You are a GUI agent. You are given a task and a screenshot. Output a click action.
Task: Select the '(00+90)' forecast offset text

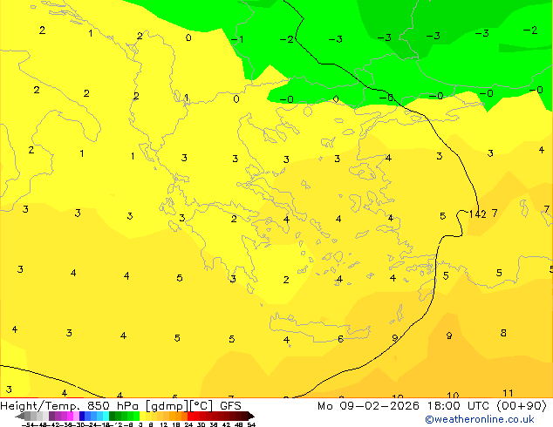522,406
